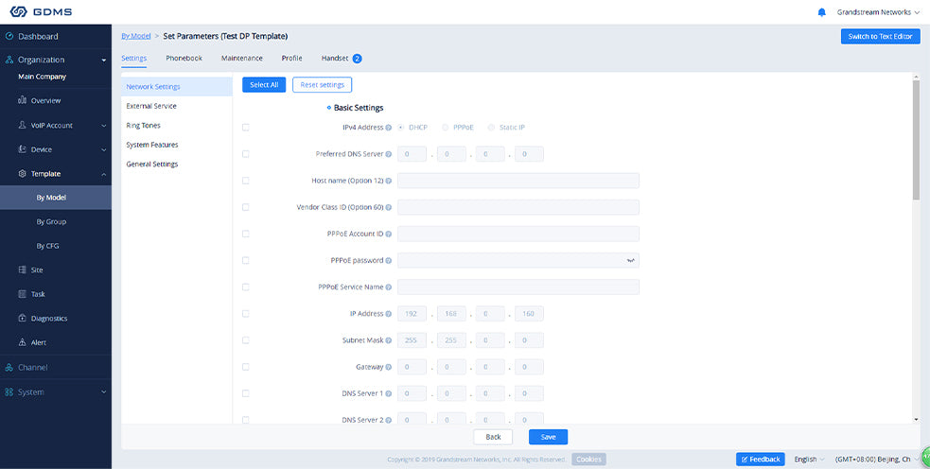
Task: Open the Handset tab's 2 badge
Action: click(x=357, y=59)
